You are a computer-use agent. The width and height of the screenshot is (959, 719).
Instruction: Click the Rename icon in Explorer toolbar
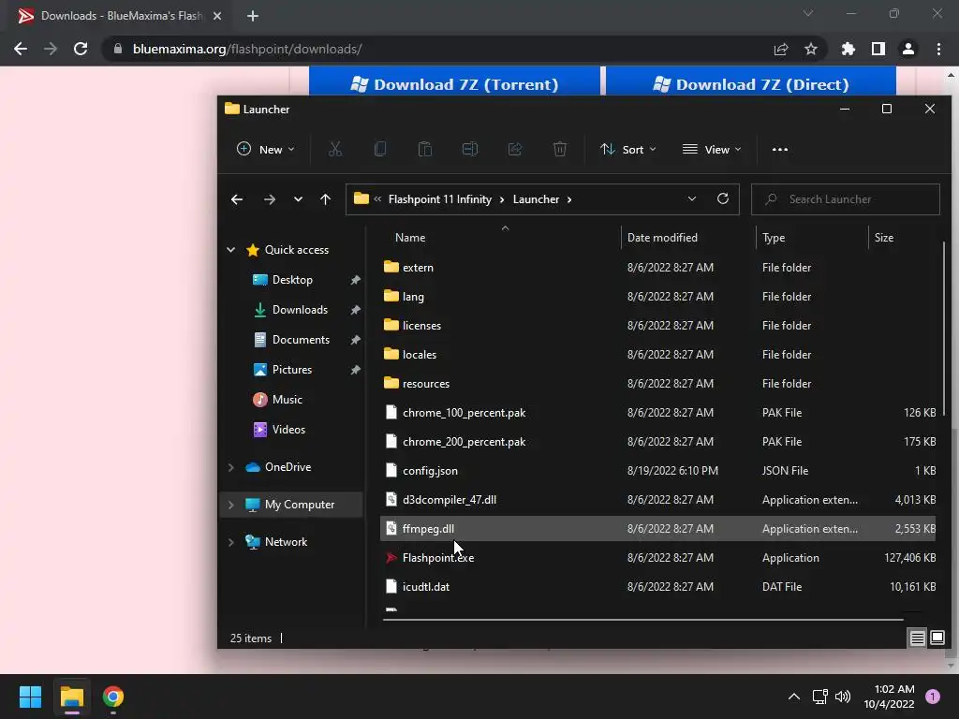470,149
